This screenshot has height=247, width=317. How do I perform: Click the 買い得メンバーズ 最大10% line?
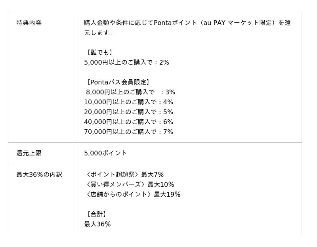(129, 184)
